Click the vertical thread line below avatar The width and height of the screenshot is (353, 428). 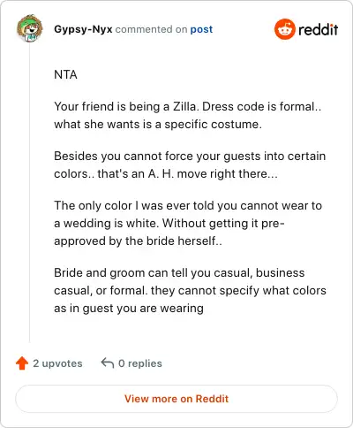tap(29, 193)
